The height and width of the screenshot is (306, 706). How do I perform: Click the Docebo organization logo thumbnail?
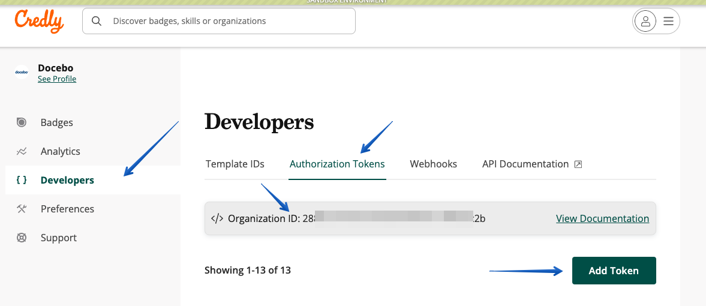pyautogui.click(x=22, y=73)
